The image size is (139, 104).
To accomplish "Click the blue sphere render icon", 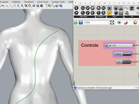I will click(x=41, y=5).
